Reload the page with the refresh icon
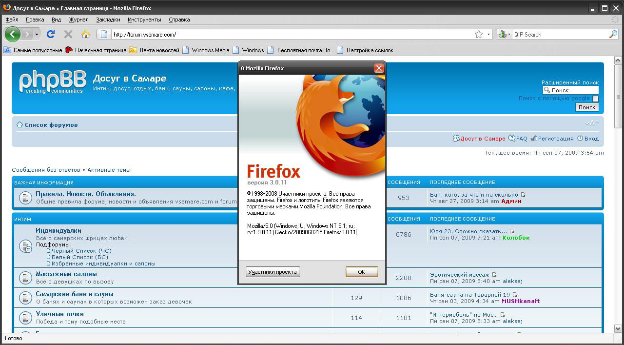The image size is (624, 345). coord(50,34)
